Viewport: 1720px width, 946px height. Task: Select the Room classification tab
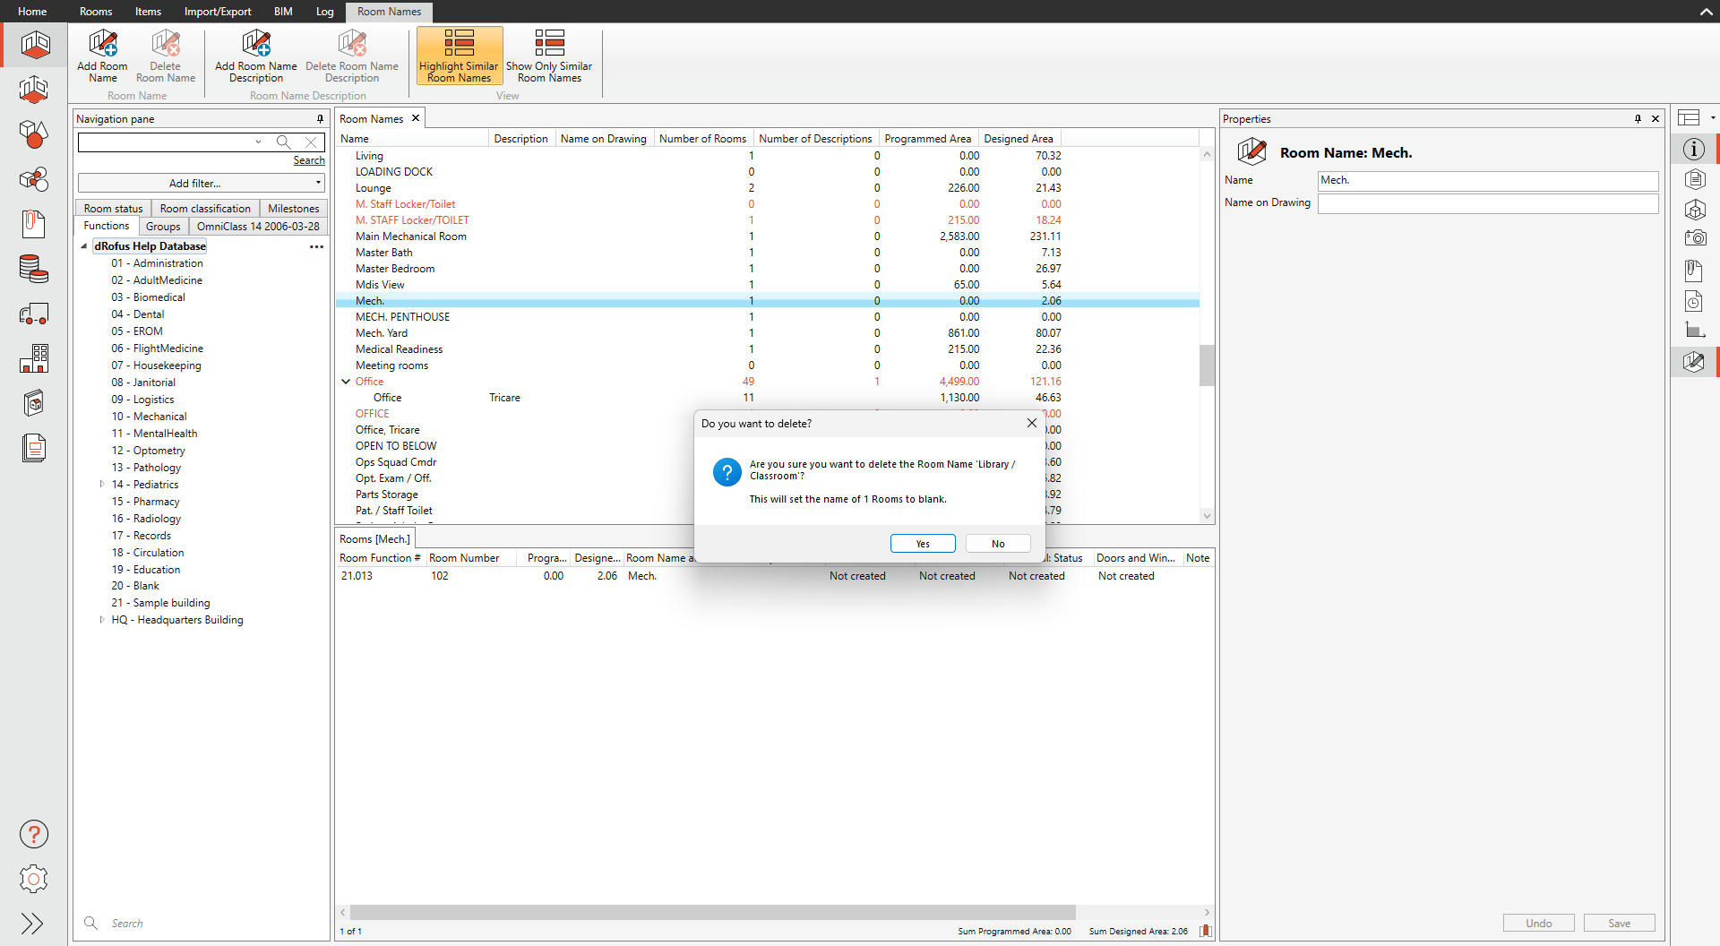(205, 209)
